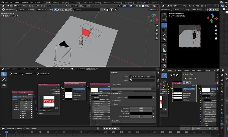Select the Measure tool in camera viewport
This screenshot has height=137, width=228.
(x=164, y=50)
